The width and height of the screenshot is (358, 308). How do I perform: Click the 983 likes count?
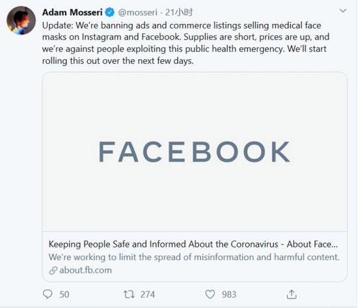(229, 294)
